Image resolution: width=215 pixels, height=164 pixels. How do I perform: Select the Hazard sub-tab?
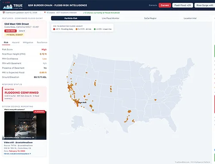(x=15, y=42)
